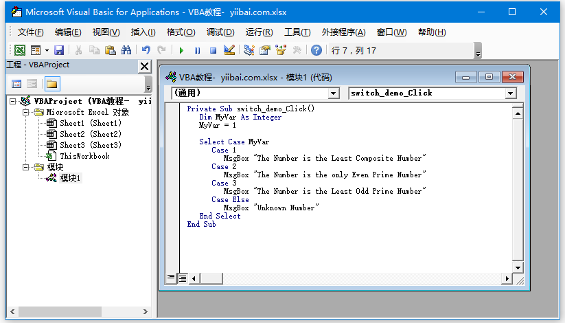Viewport: 565px width, 323px height.
Task: Open the Excel view icon in the toolbar
Action: 19,50
